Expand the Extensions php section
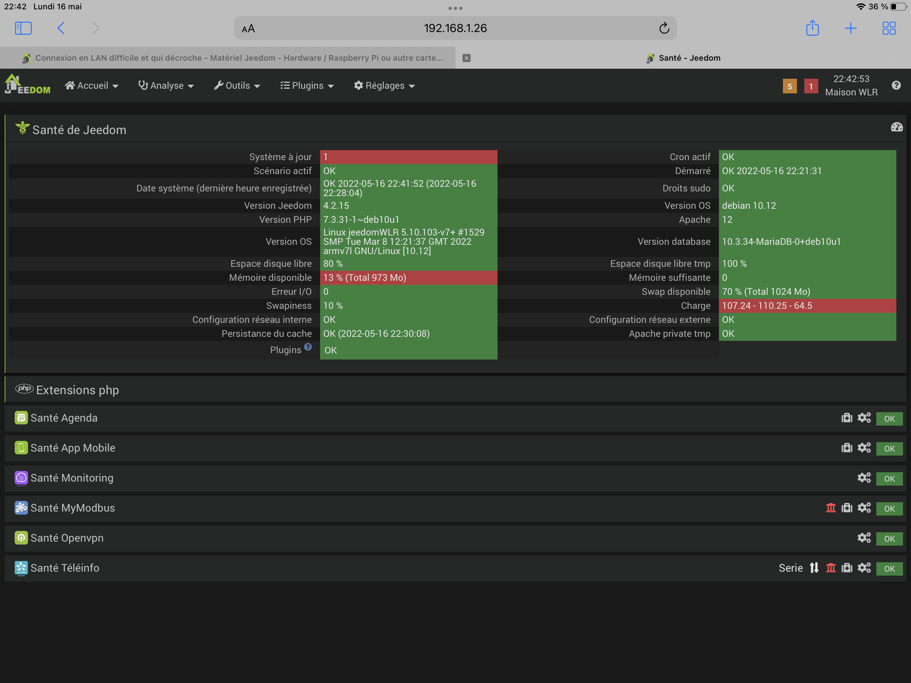 tap(77, 390)
